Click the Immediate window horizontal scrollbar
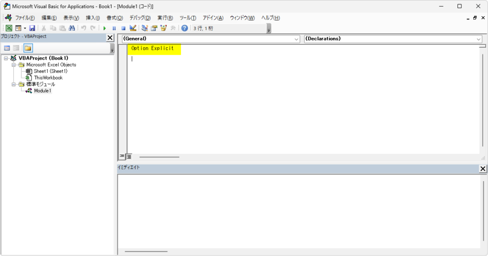 tap(146, 251)
